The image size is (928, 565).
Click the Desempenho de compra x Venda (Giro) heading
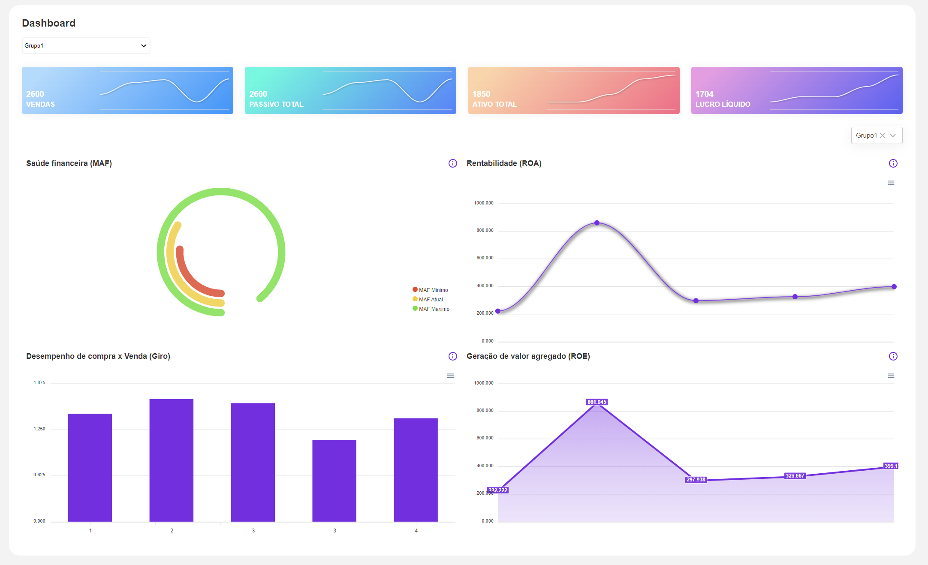pyautogui.click(x=98, y=356)
